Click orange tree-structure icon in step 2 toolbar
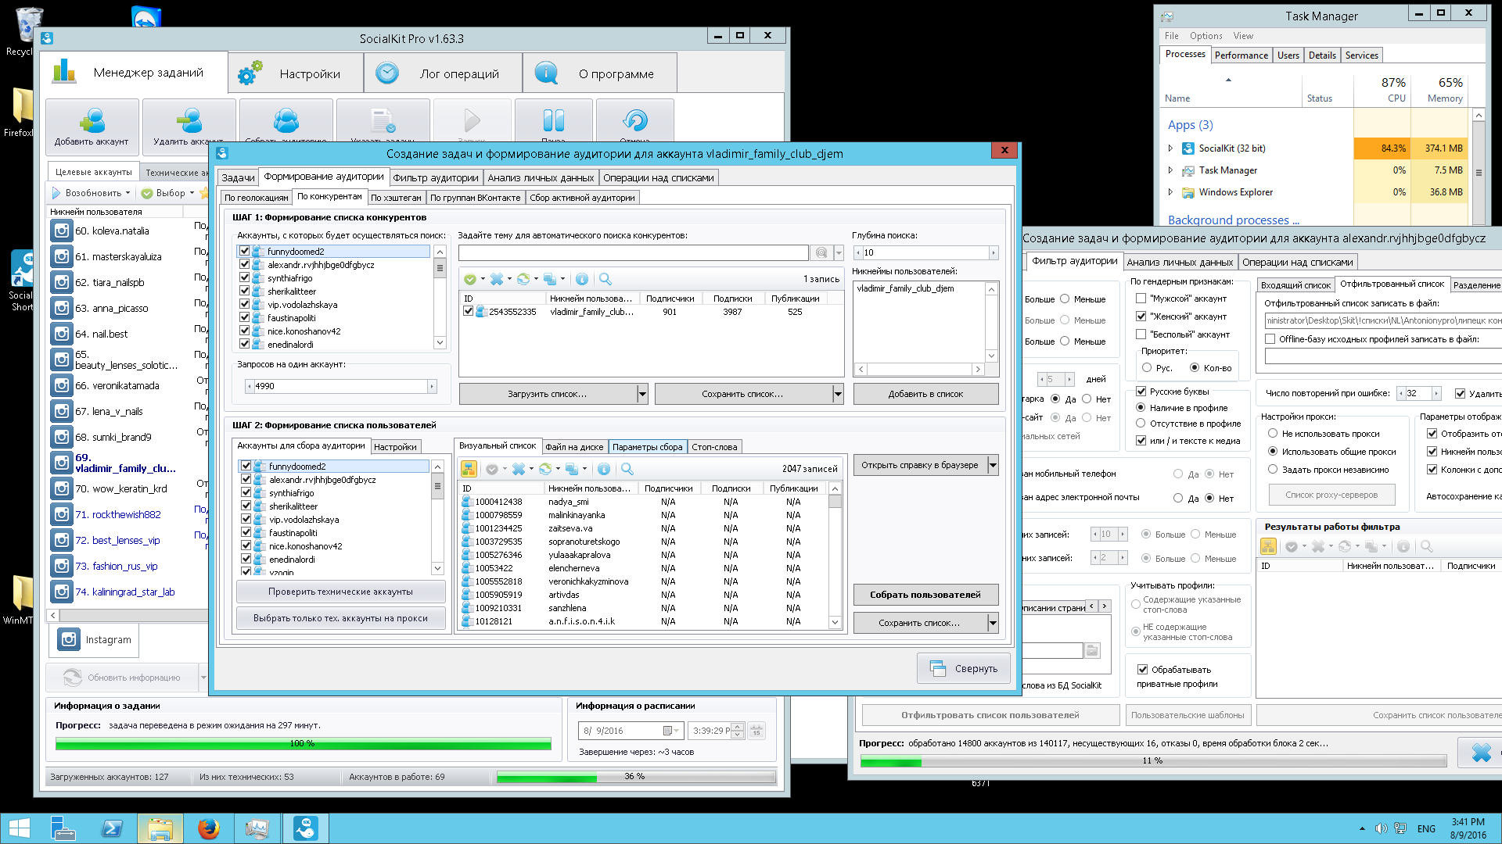The image size is (1502, 844). 469,469
